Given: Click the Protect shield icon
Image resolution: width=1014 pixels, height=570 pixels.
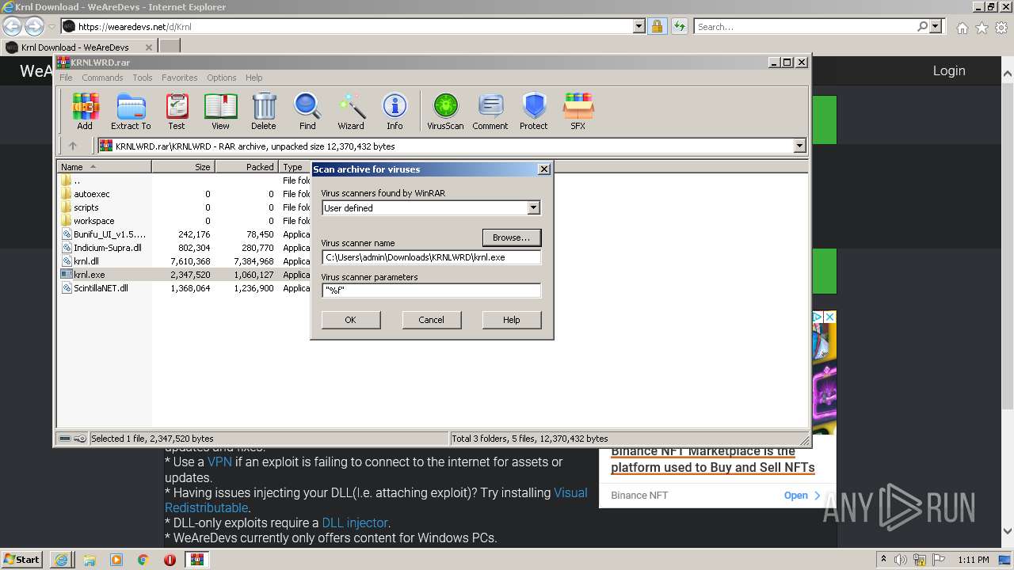Looking at the screenshot, I should tap(534, 111).
